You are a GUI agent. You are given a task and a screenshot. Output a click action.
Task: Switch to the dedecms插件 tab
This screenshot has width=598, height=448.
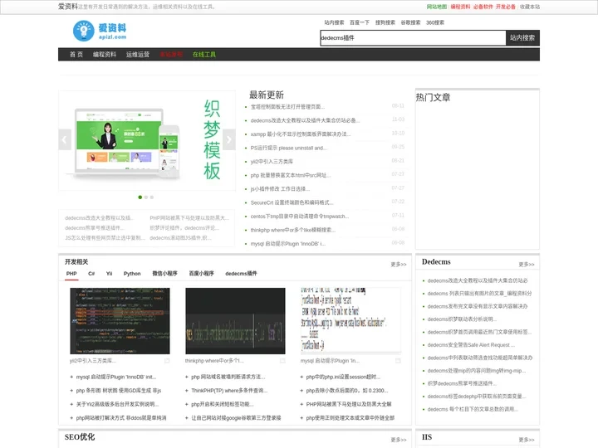(x=241, y=274)
